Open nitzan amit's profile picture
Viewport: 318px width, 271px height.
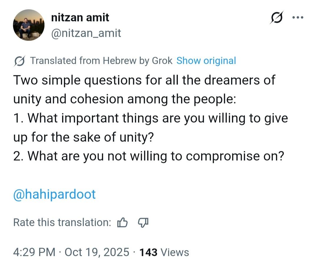[29, 25]
